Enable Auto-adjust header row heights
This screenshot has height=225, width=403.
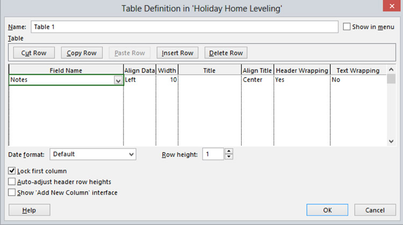[12, 182]
